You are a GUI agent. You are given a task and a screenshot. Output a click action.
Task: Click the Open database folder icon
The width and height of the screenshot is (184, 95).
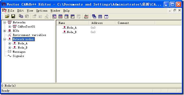(x=7, y=17)
